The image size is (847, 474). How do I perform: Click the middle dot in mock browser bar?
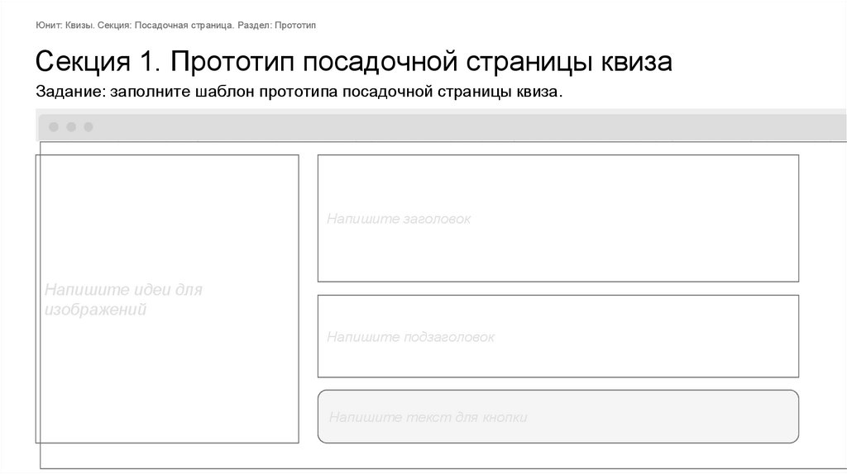71,127
